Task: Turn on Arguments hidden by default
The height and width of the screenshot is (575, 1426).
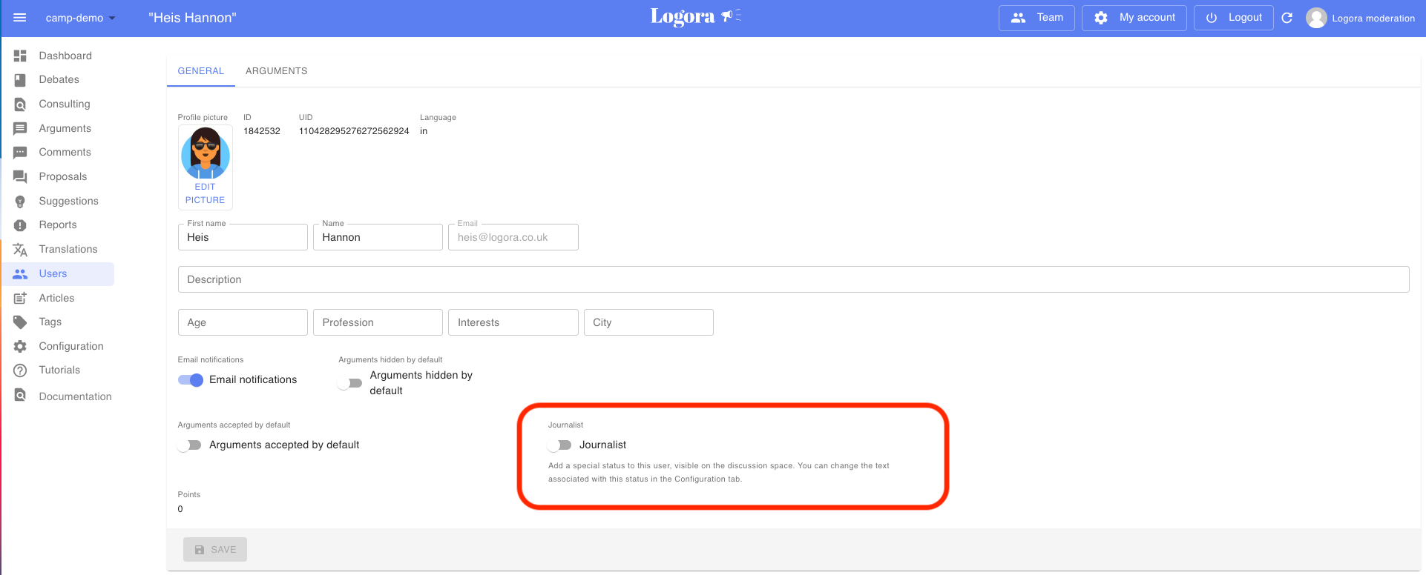Action: (350, 383)
